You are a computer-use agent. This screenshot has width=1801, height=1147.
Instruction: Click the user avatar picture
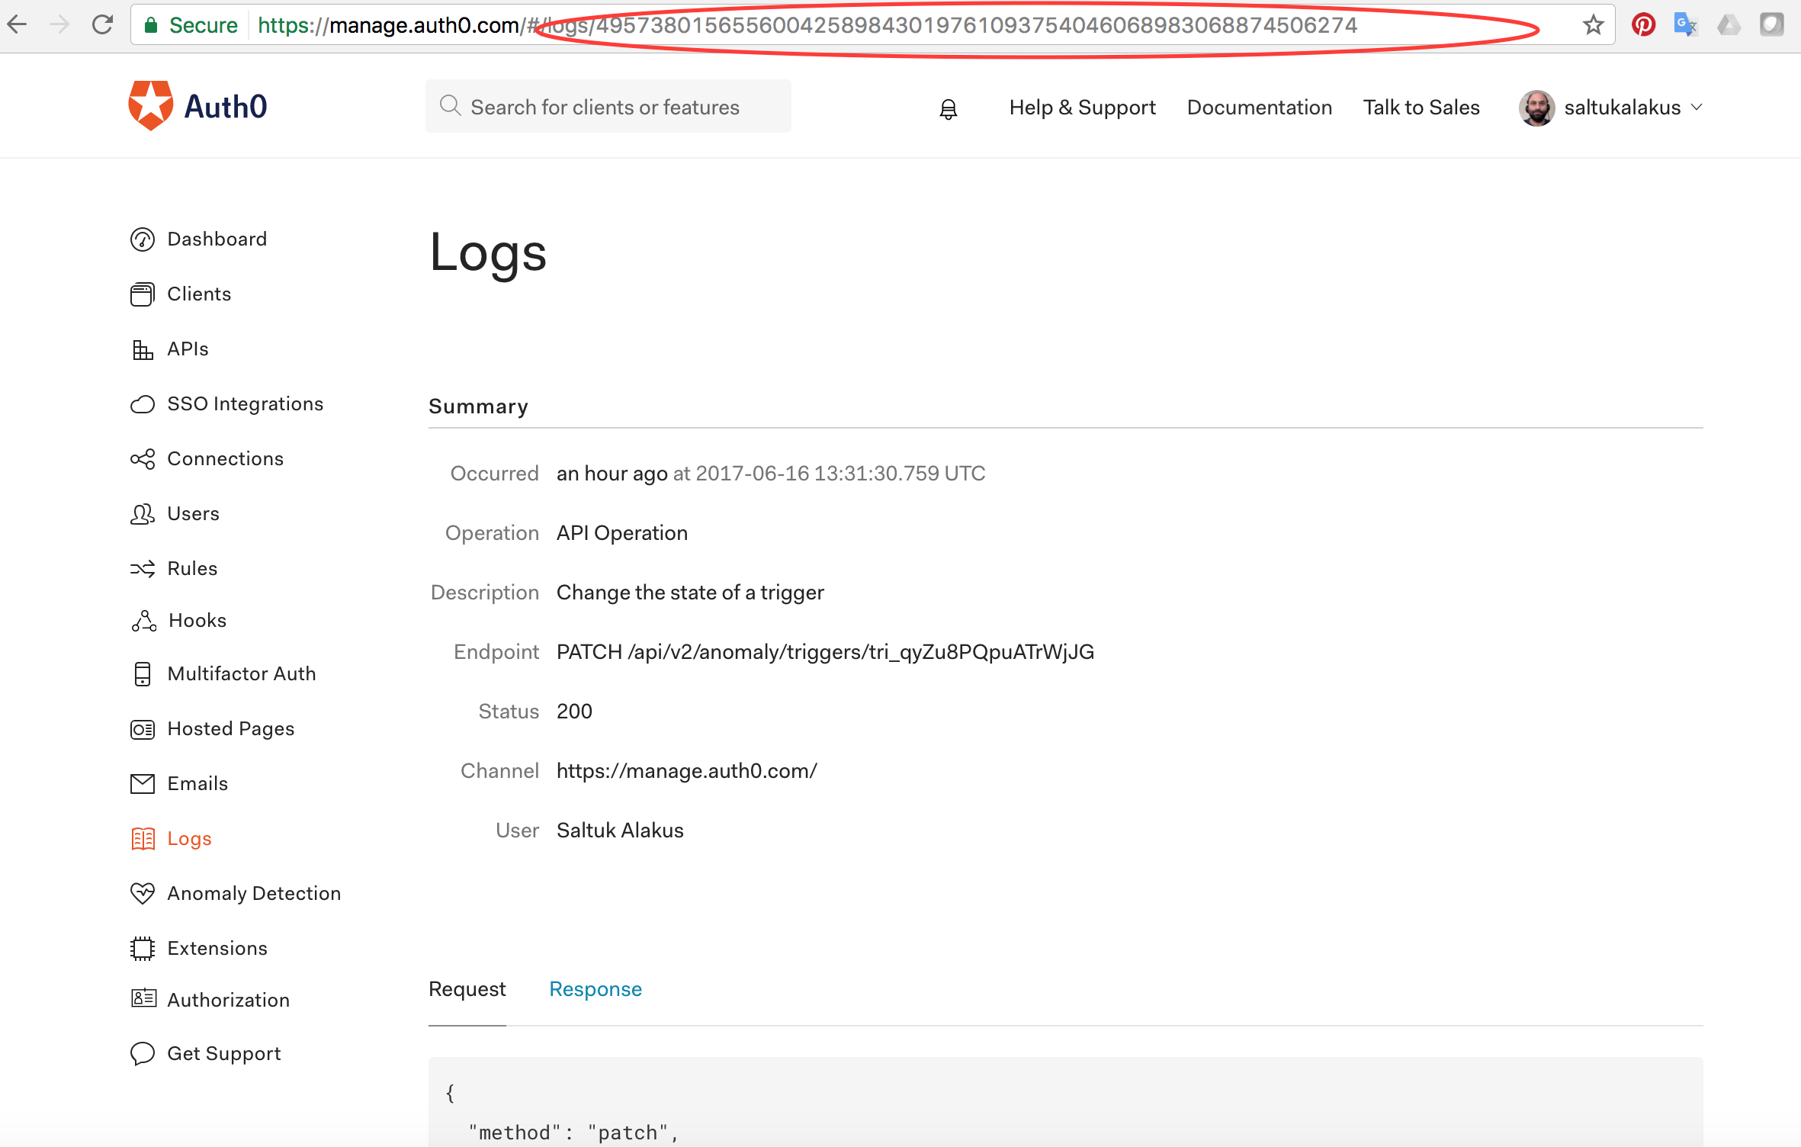(x=1536, y=108)
